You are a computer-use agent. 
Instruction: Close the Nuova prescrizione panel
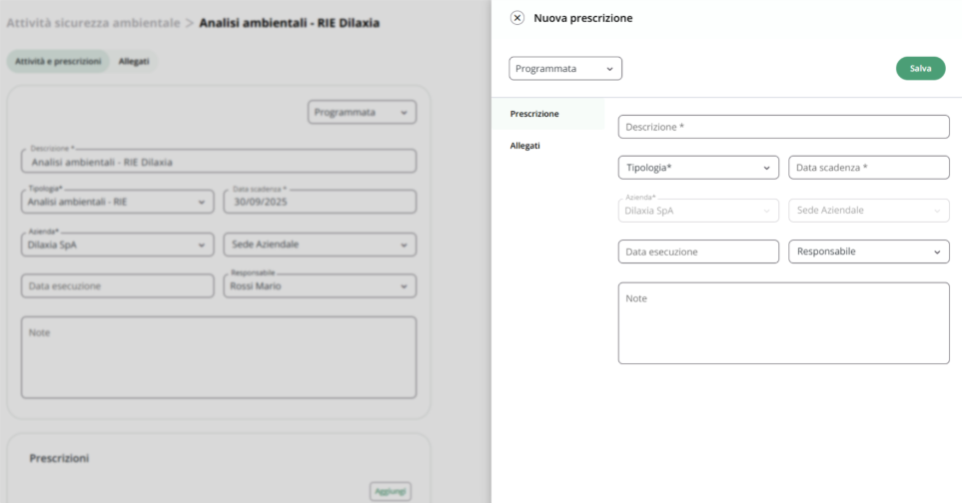click(x=517, y=18)
